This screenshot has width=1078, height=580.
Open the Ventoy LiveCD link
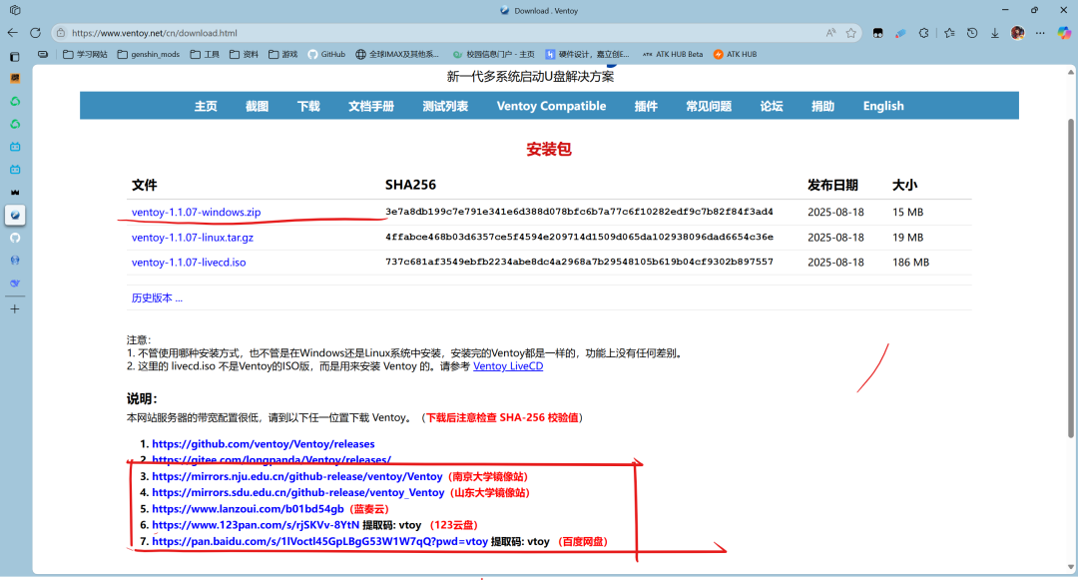507,366
